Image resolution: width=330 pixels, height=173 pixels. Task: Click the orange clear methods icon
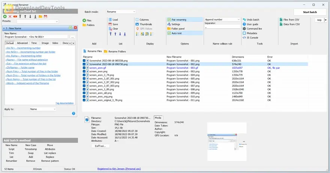(x=15, y=16)
